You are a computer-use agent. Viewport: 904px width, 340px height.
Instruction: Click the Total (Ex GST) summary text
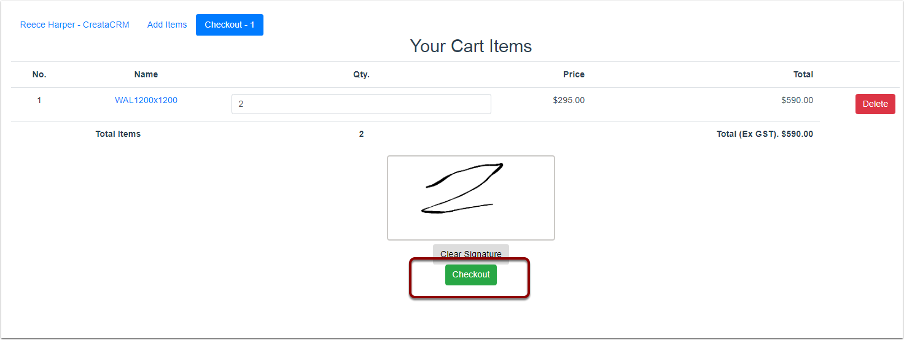tap(765, 134)
